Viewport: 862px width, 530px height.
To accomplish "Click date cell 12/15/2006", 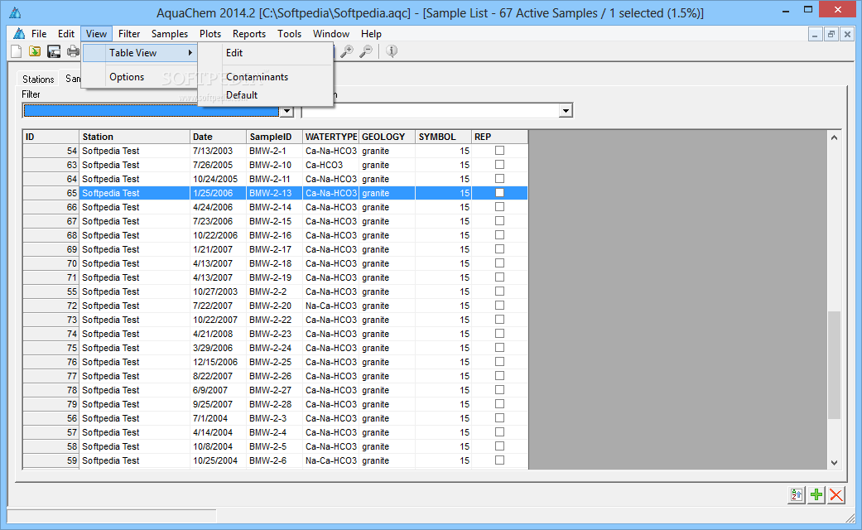I will (219, 362).
